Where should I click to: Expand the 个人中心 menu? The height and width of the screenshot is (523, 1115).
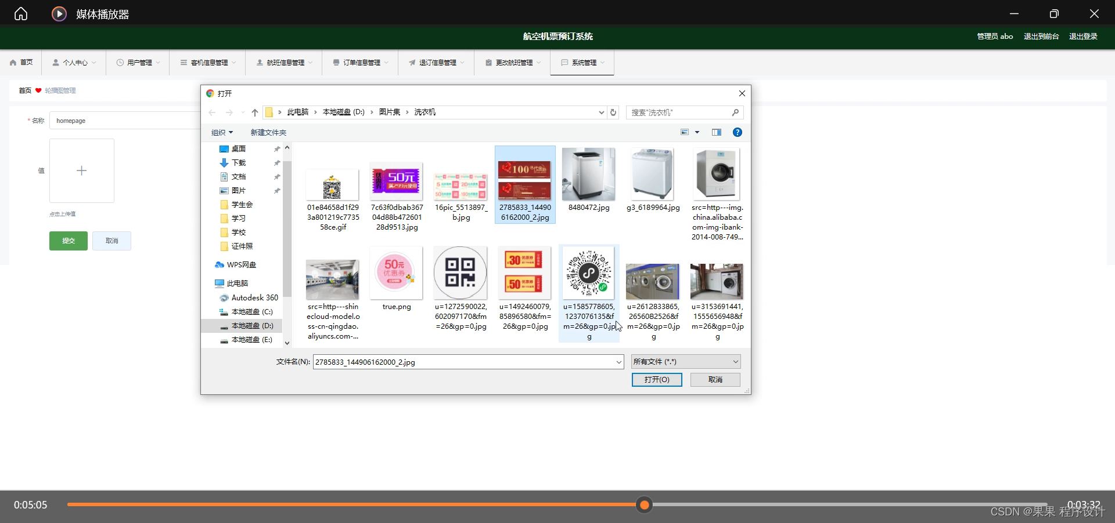coord(74,63)
